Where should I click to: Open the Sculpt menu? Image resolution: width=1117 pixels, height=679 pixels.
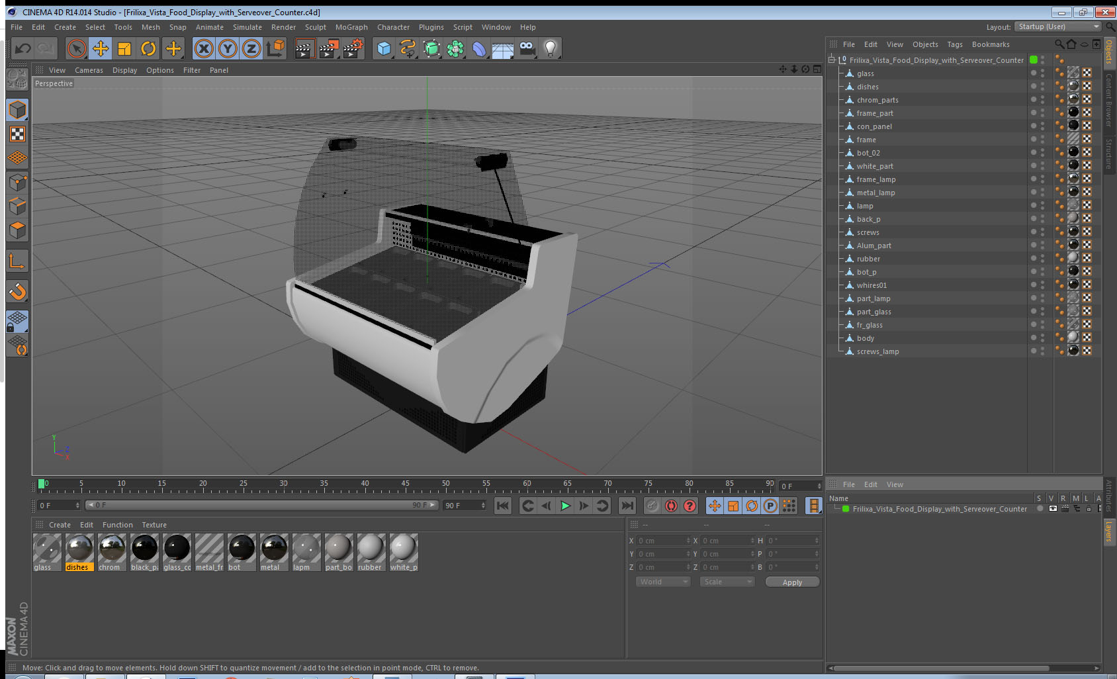pos(316,27)
